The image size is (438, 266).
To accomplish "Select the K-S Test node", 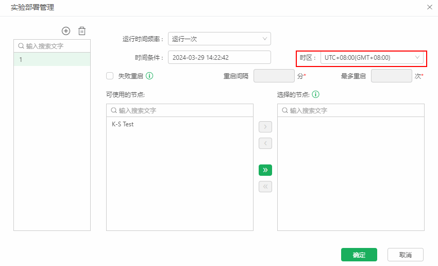I will pos(123,124).
